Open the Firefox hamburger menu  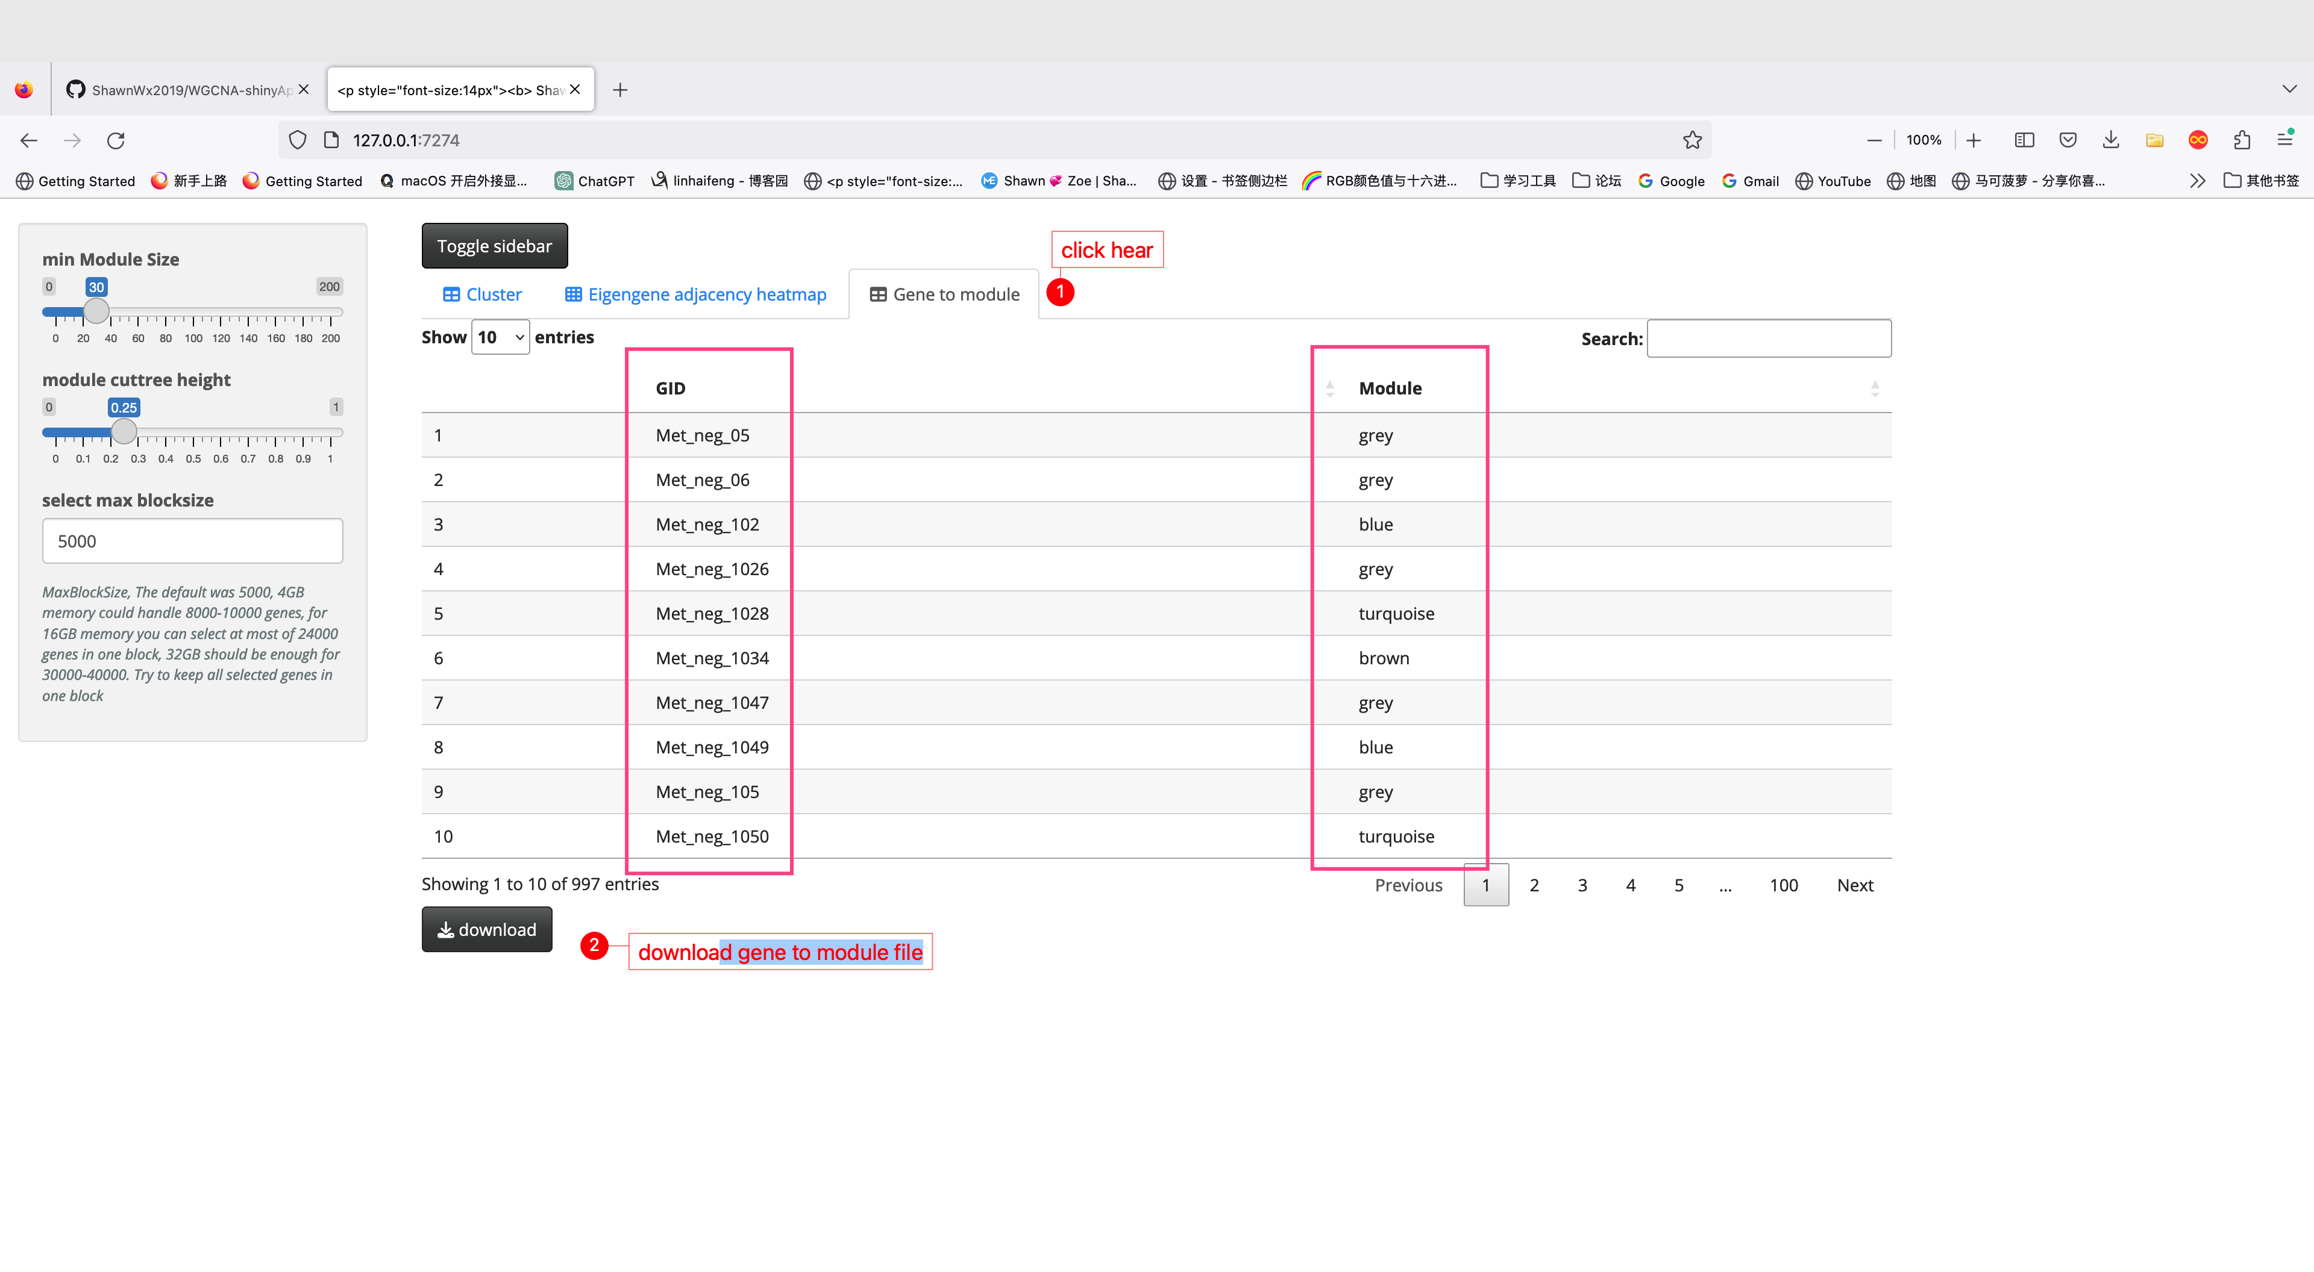click(2284, 140)
